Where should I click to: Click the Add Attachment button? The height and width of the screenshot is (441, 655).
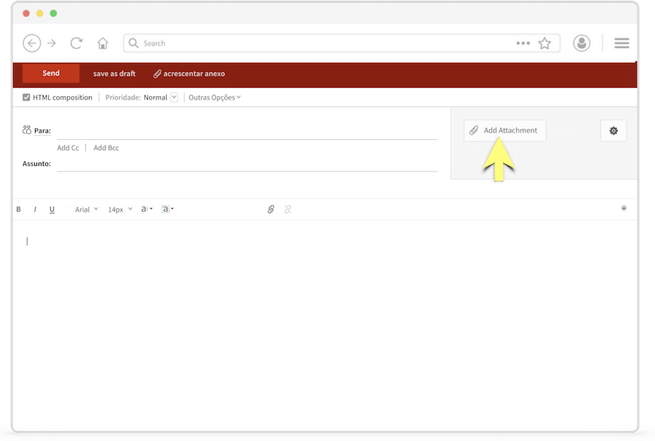pos(504,131)
